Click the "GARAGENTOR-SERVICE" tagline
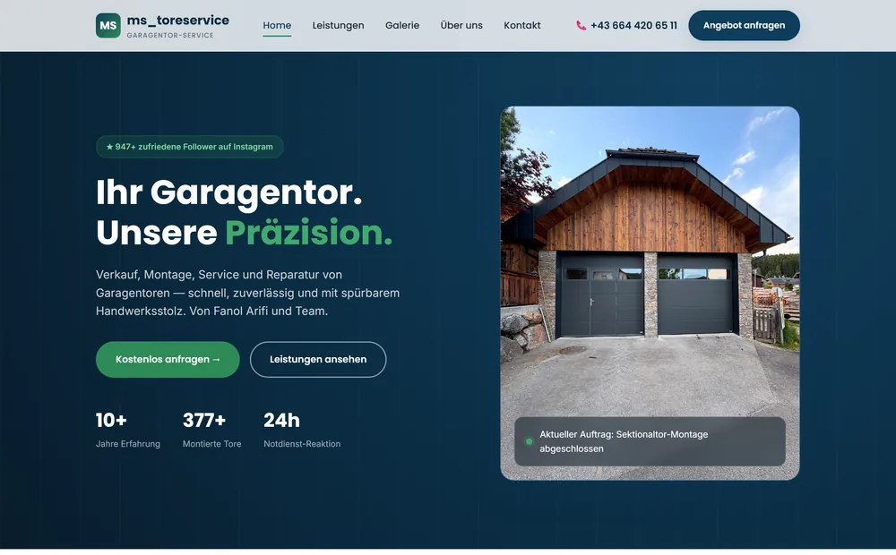This screenshot has height=555, width=896. 170,36
